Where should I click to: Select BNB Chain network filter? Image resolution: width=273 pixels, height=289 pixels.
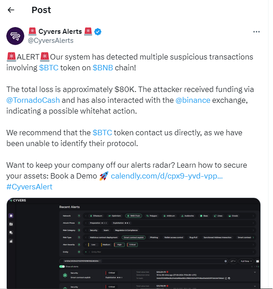tap(133, 216)
